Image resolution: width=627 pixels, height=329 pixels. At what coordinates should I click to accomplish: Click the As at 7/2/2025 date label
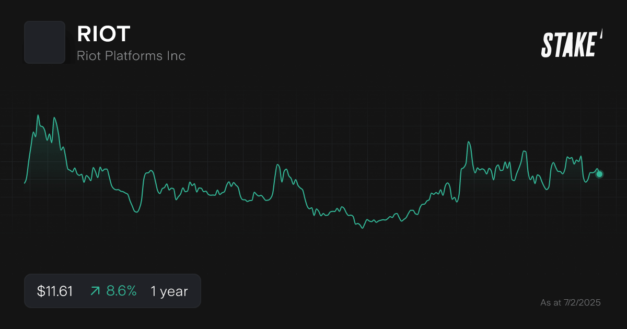point(571,301)
